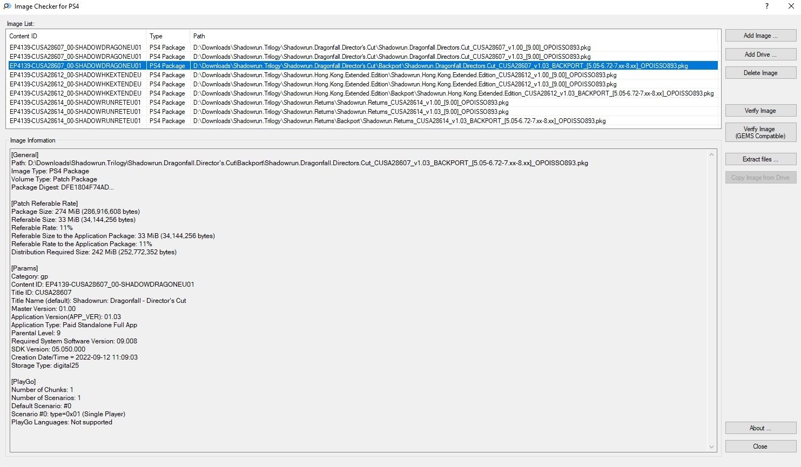
Task: Sort list by Path column header
Action: coord(454,36)
